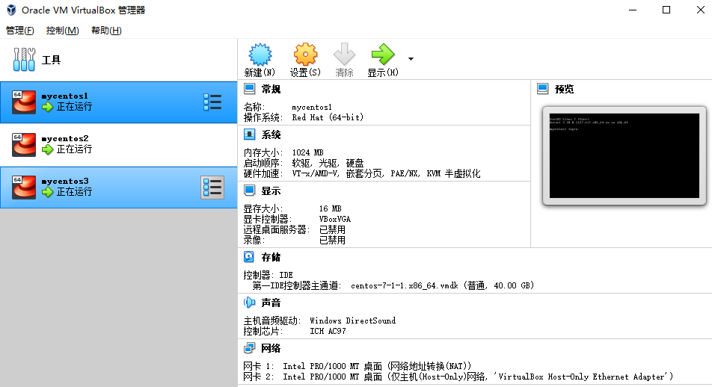Open the 控制(M) menu

click(63, 31)
